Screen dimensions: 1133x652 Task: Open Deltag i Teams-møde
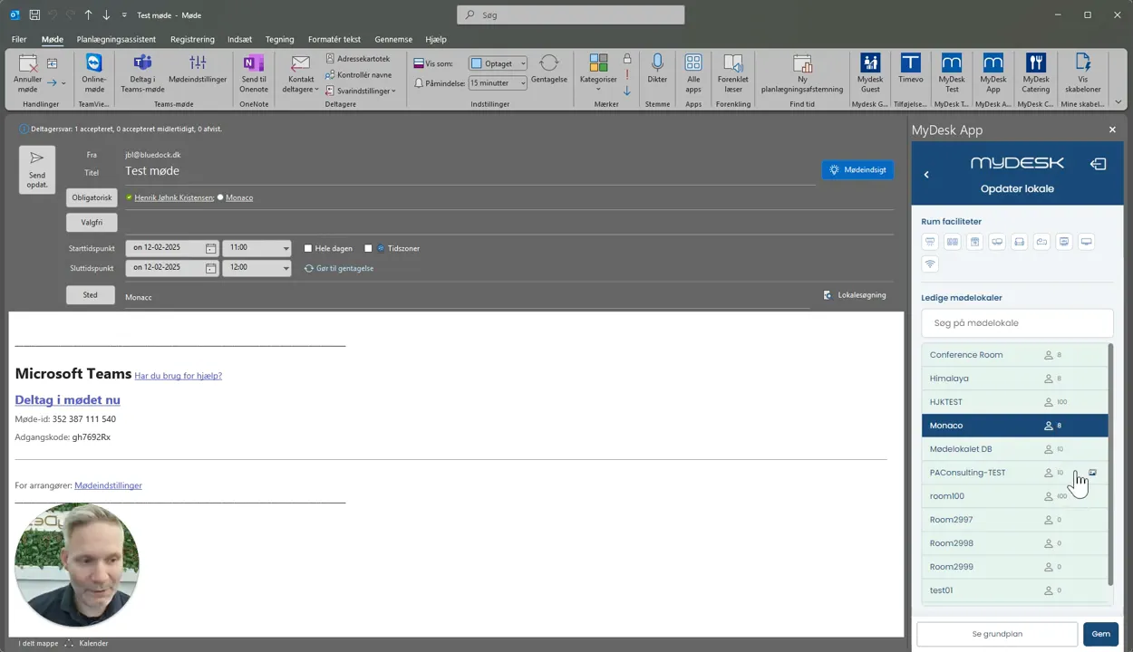pos(142,73)
